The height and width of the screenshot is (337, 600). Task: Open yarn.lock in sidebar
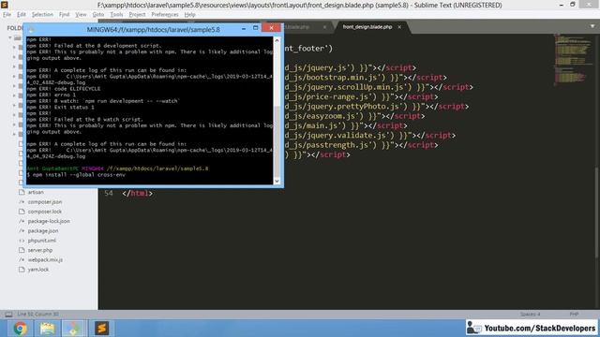point(38,270)
